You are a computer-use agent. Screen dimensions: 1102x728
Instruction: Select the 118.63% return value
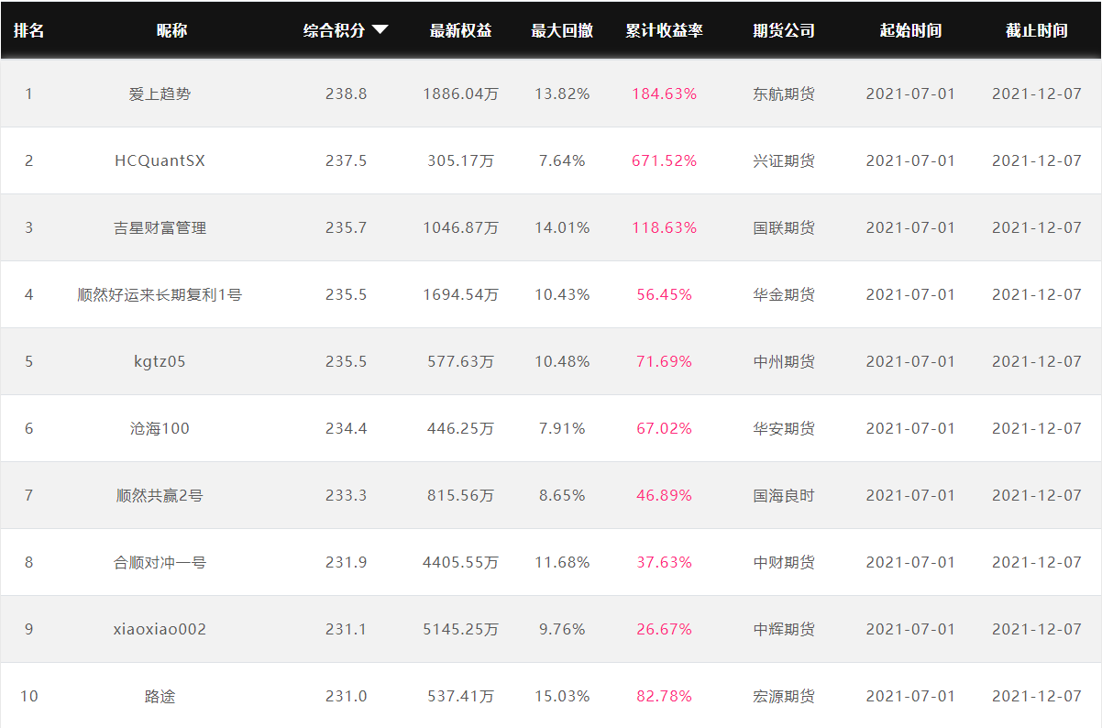(x=664, y=227)
